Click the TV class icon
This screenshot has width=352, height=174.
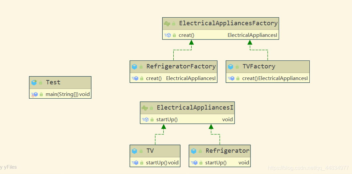134,151
